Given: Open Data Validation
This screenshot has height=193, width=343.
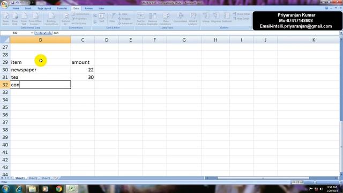Looking at the screenshot, I should coord(166,19).
